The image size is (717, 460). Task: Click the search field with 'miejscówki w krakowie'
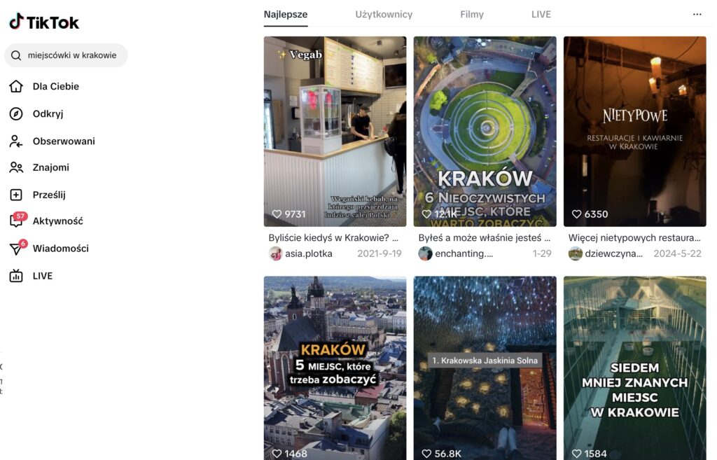[66, 55]
